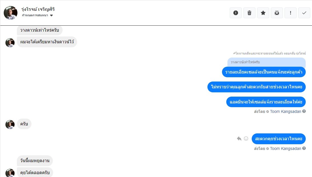The height and width of the screenshot is (177, 312).
Task: Click the header profile picture
Action: (11, 13)
